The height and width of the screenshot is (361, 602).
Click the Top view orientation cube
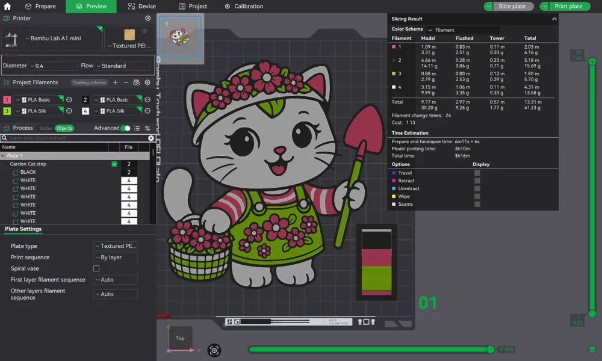click(x=180, y=338)
